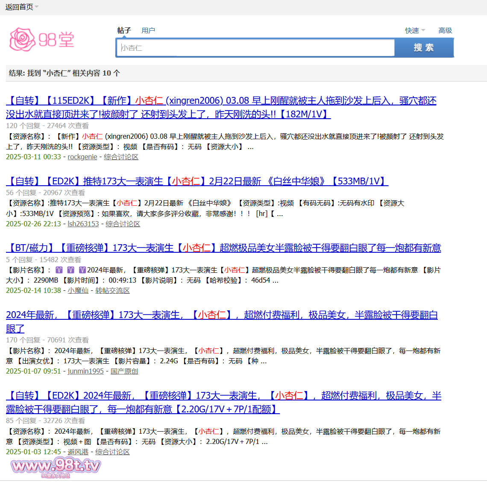Open author rockgenie's profile link

(x=82, y=157)
